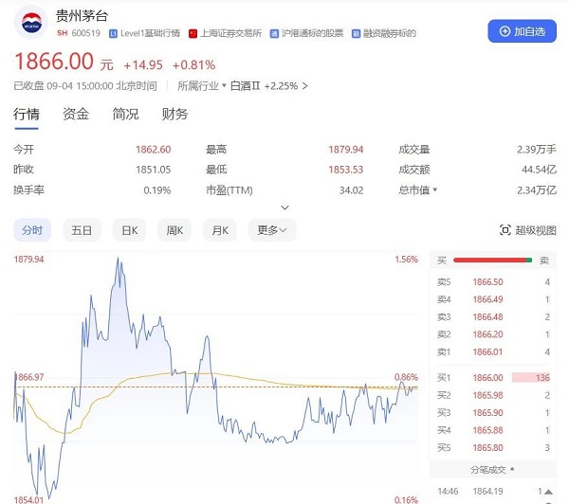Click the 沪港通标的股票 badge icon
Viewport: 569px width, 504px height.
click(x=274, y=34)
